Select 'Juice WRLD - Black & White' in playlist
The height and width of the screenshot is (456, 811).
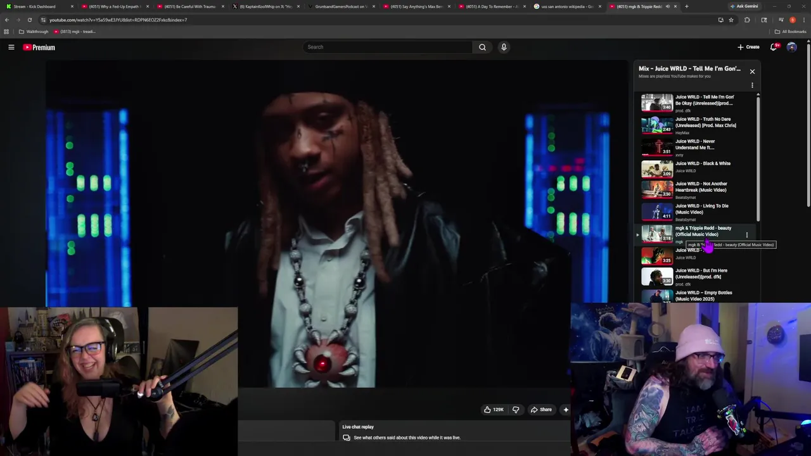[696, 168]
